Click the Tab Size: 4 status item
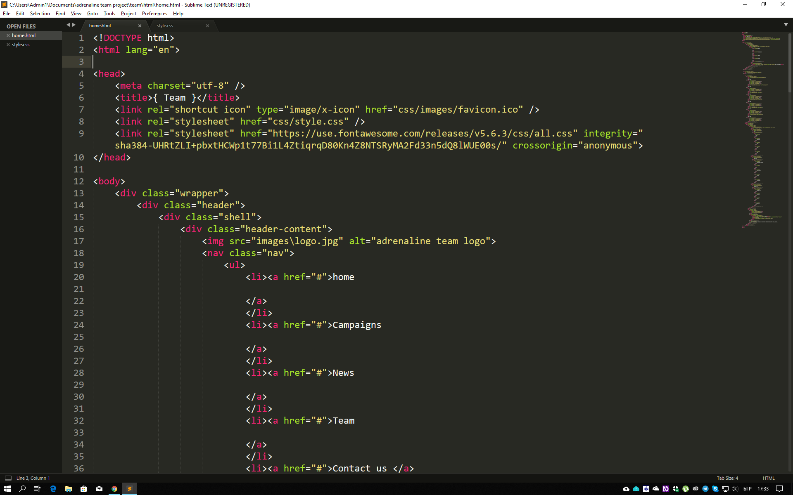 pos(727,478)
